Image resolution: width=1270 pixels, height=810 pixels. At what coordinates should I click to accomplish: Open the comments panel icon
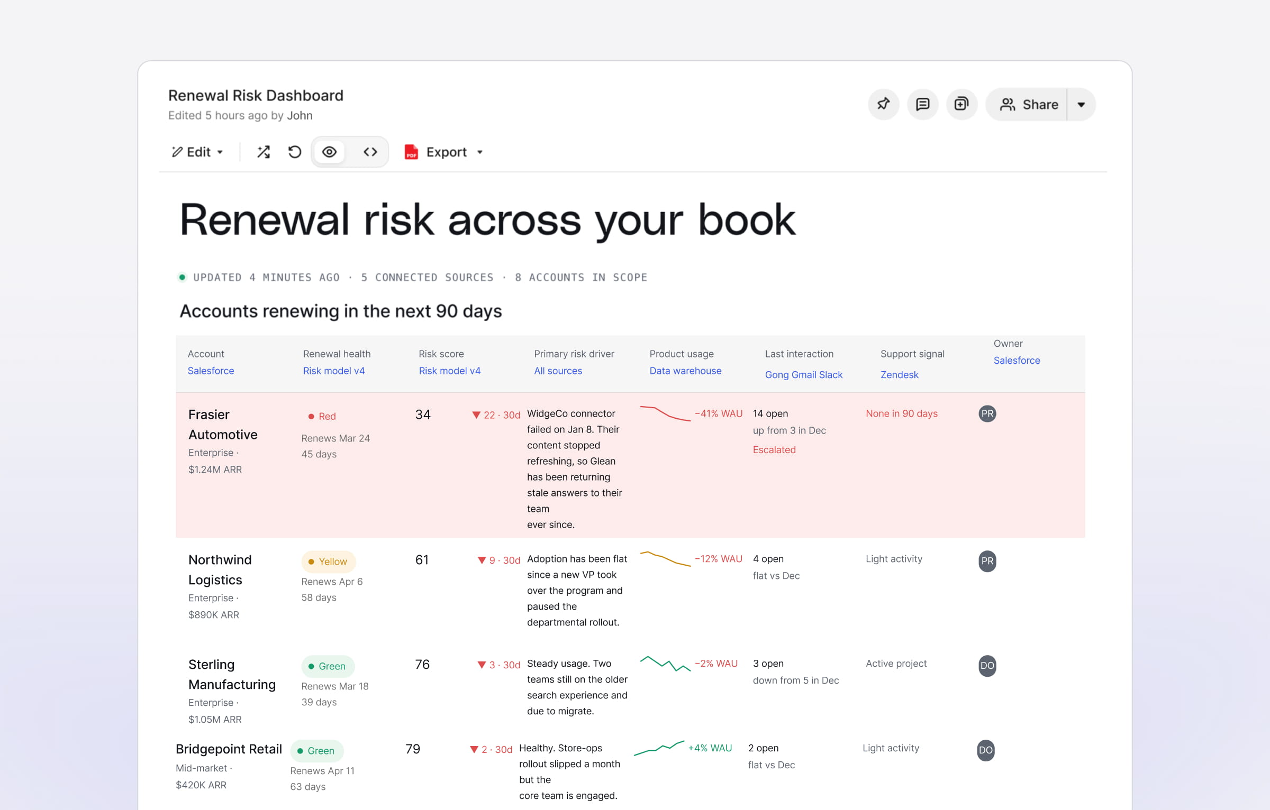[922, 104]
